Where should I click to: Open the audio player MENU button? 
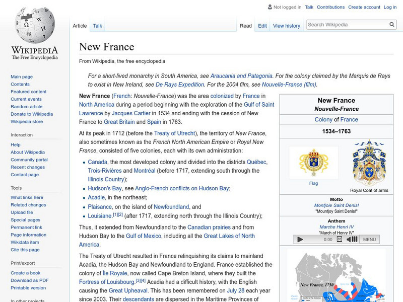point(369,240)
